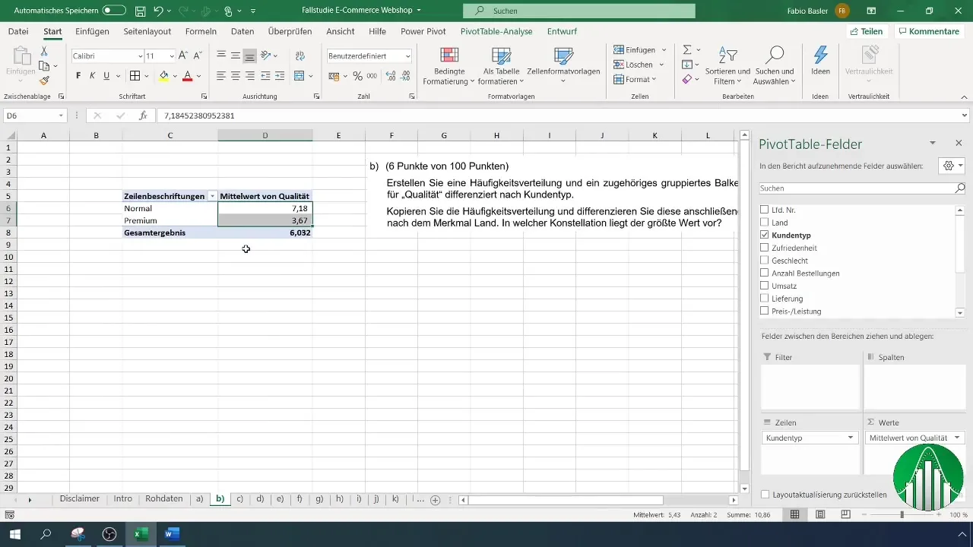Click the insert function fx icon

click(143, 115)
